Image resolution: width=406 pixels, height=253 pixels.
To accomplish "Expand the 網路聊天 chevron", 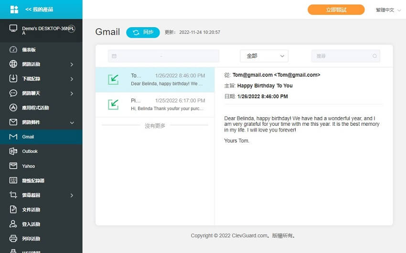I will point(72,93).
